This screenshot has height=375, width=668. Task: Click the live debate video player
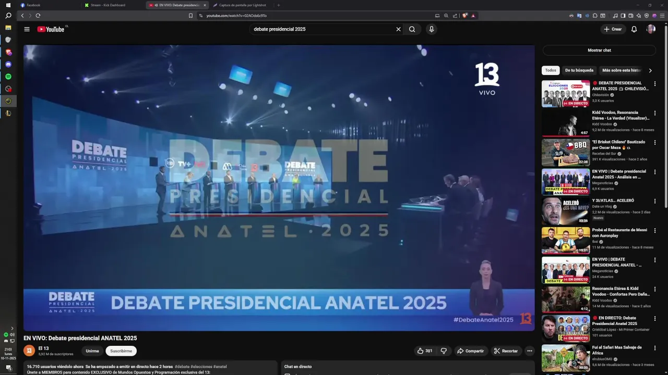[279, 187]
